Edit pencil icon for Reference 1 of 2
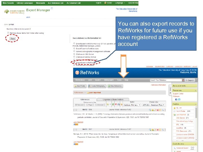The image size is (203, 152). [155, 110]
